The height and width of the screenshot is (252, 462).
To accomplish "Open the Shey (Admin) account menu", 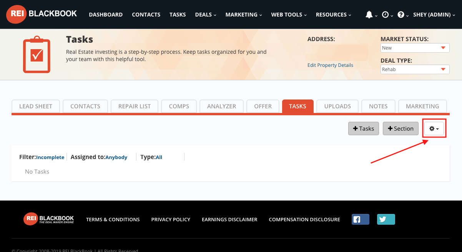I will click(434, 15).
